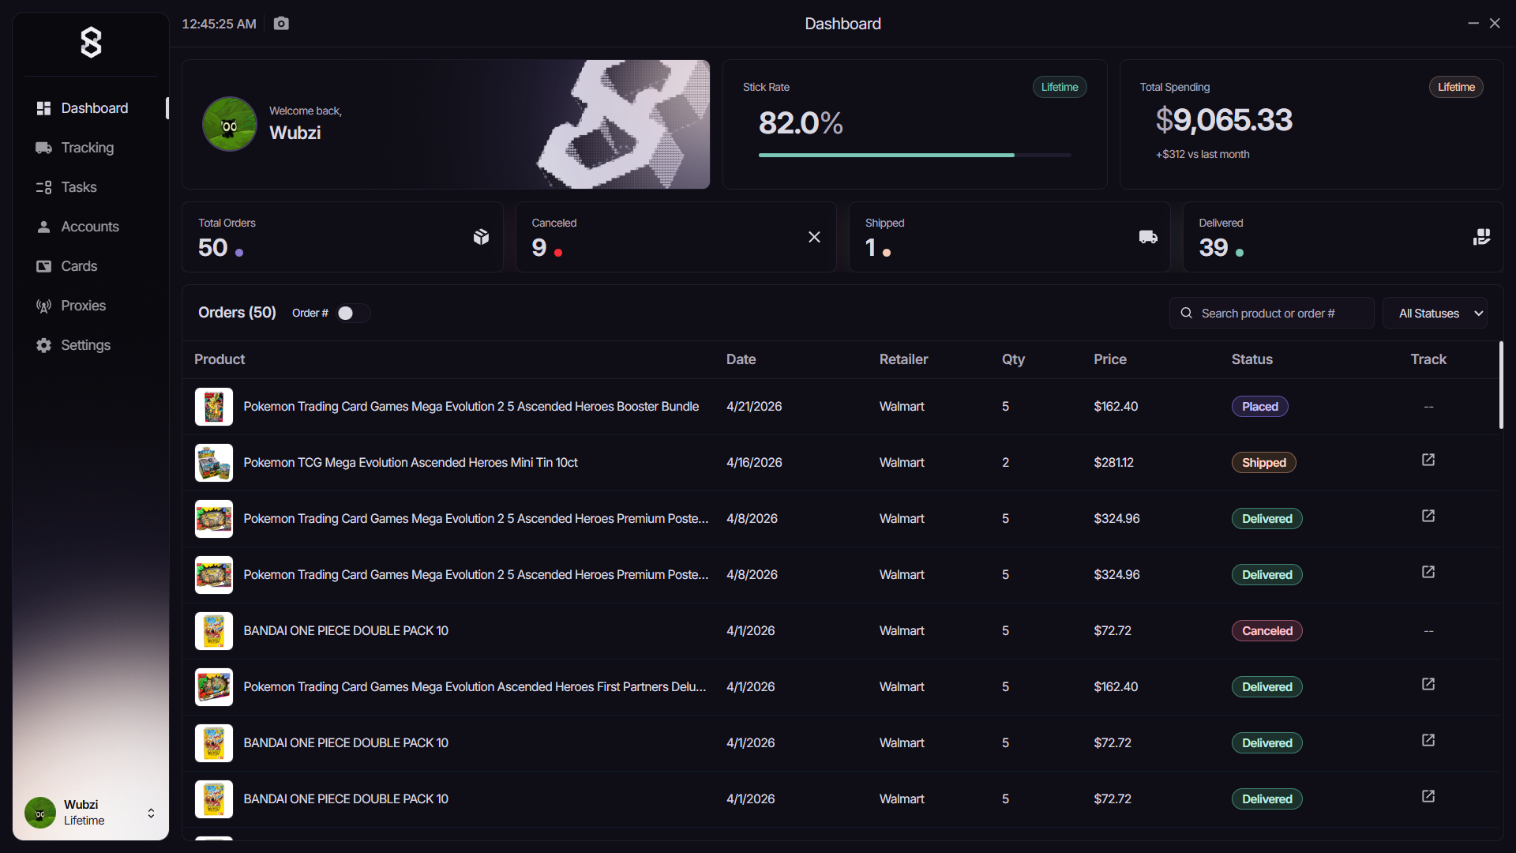The height and width of the screenshot is (853, 1516).
Task: Minimize the Dashboard window
Action: (1473, 24)
